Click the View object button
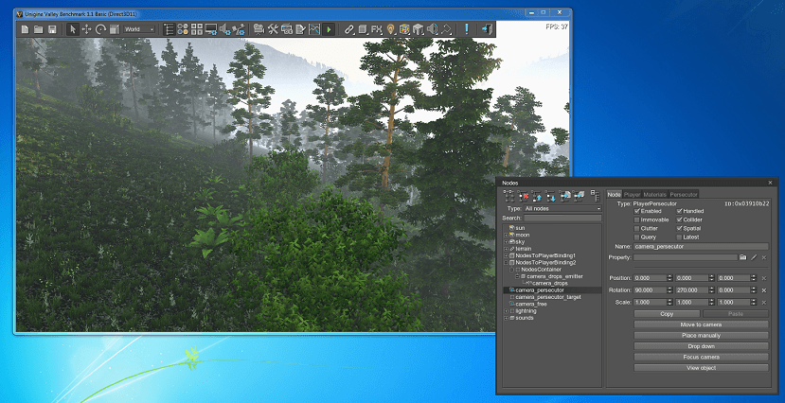The width and height of the screenshot is (785, 403). (701, 368)
